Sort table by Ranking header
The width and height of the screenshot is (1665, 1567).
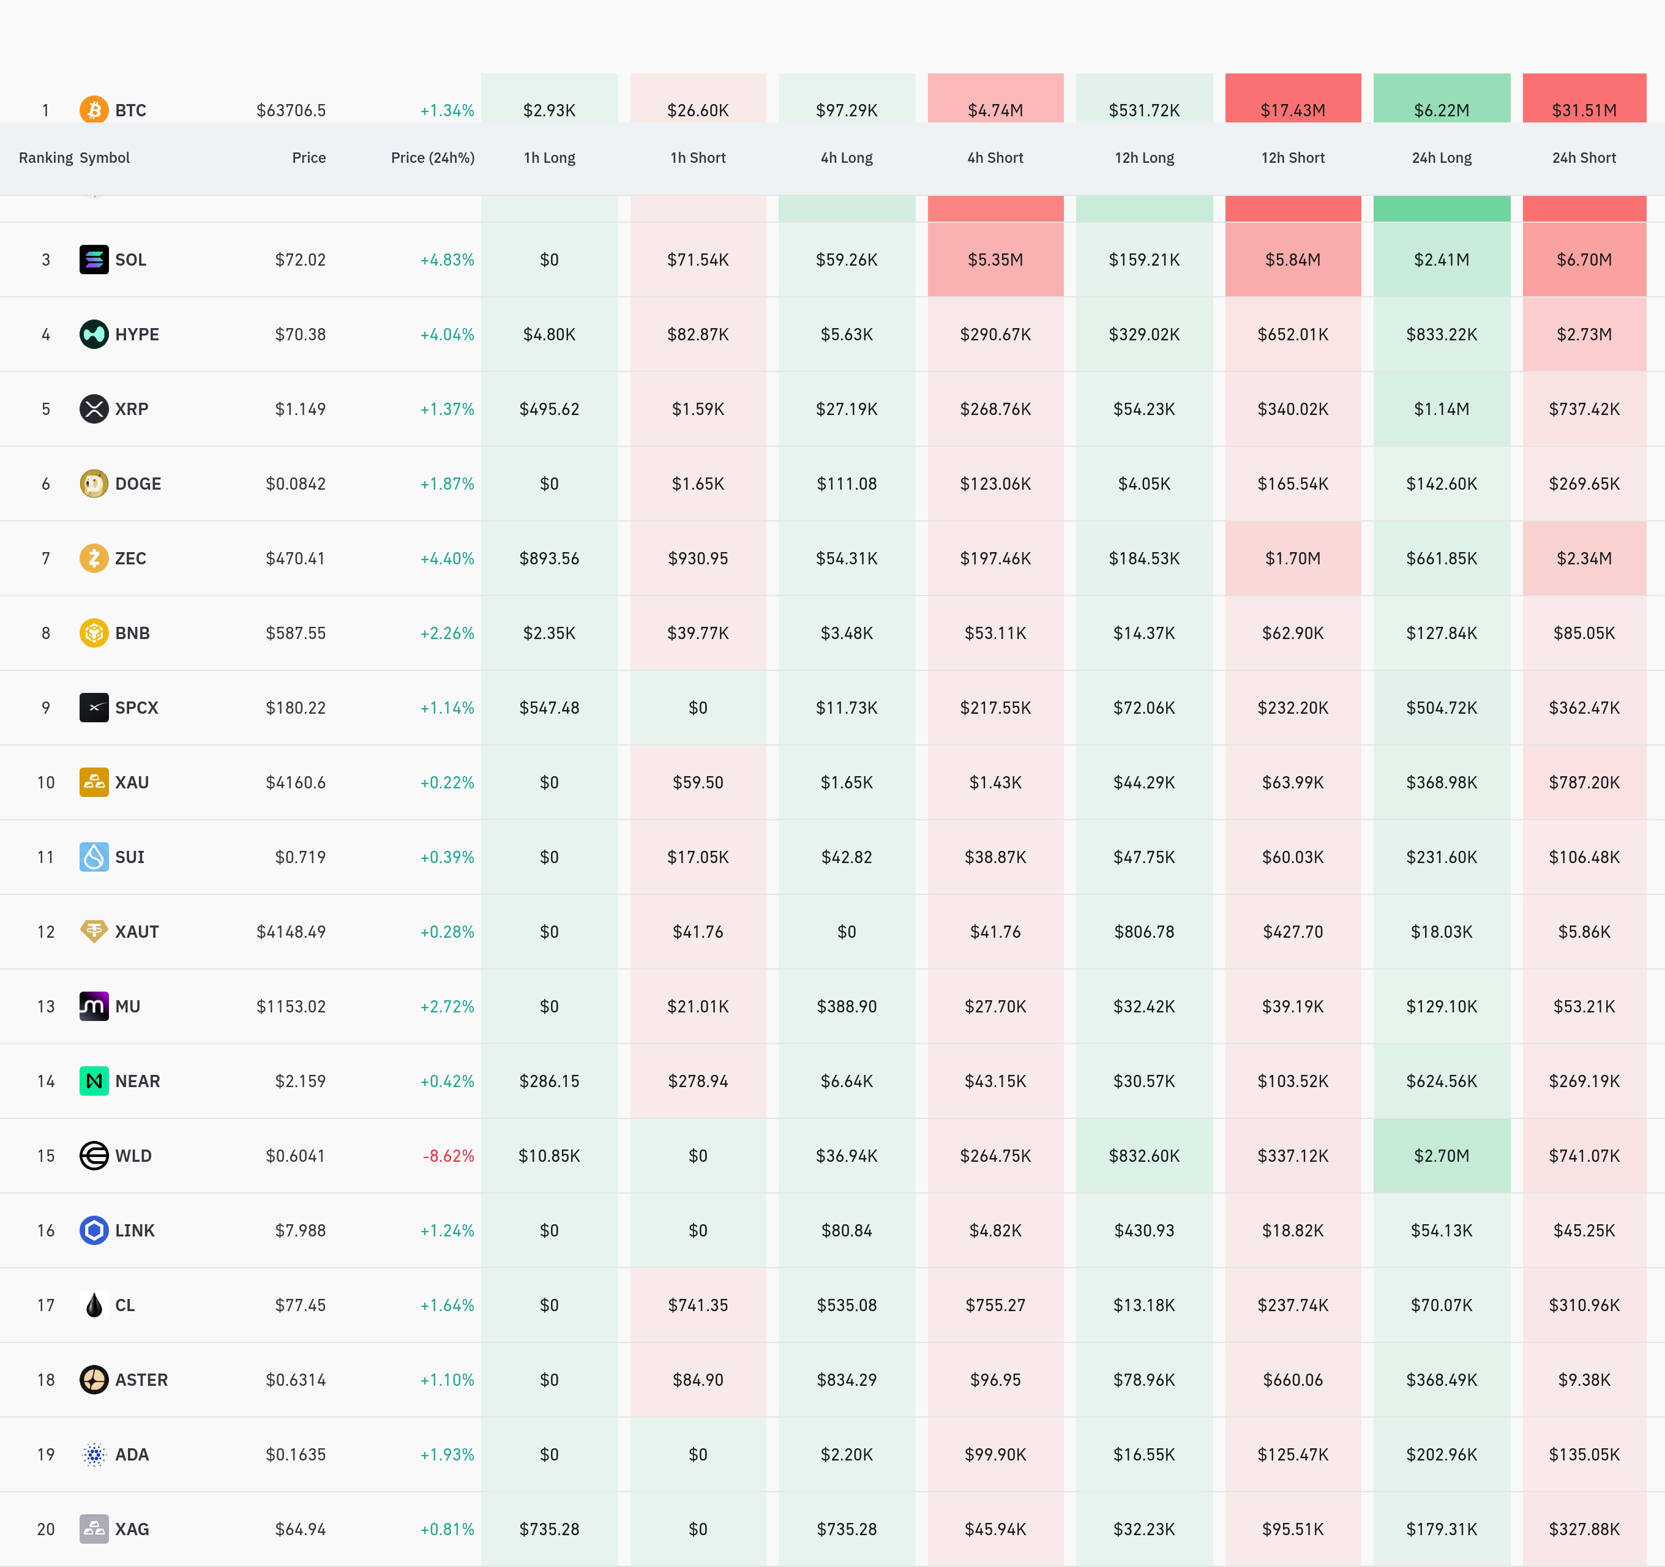(46, 157)
